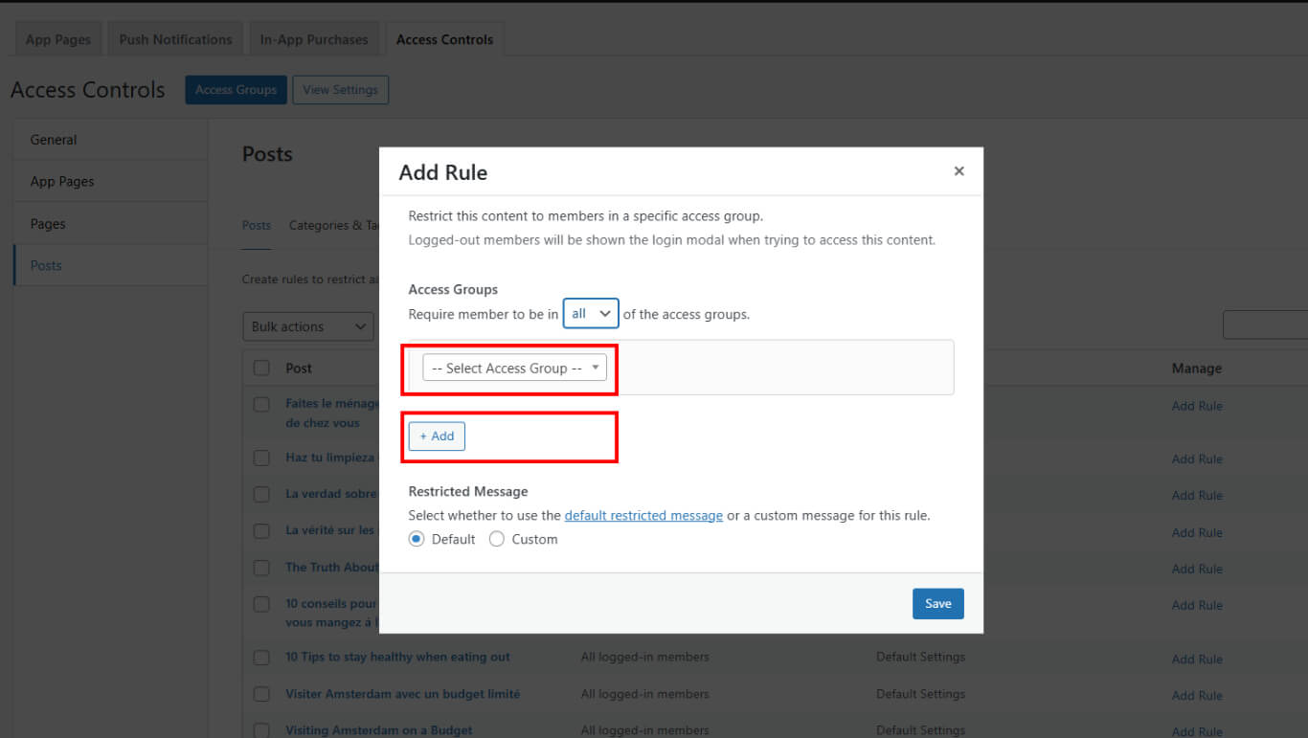
Task: Close the Add Rule dialog
Action: (958, 171)
